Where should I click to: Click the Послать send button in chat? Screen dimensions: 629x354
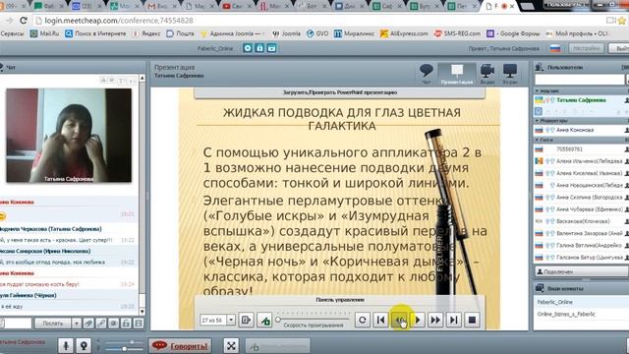pyautogui.click(x=52, y=324)
